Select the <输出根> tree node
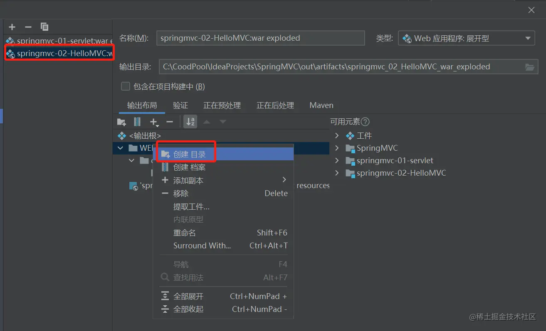This screenshot has height=331, width=546. click(145, 135)
